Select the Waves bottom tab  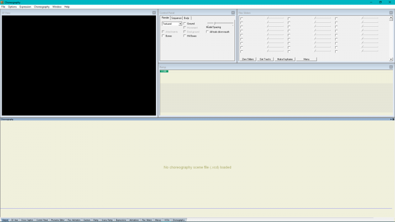pos(158,220)
